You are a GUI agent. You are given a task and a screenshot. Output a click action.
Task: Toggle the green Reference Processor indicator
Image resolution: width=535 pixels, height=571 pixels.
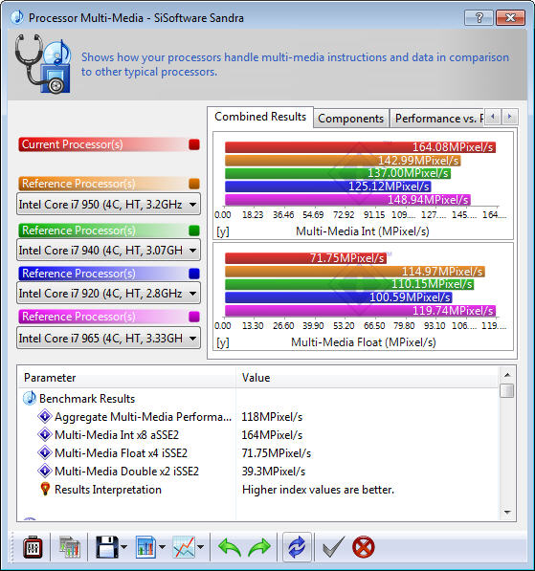pos(194,231)
